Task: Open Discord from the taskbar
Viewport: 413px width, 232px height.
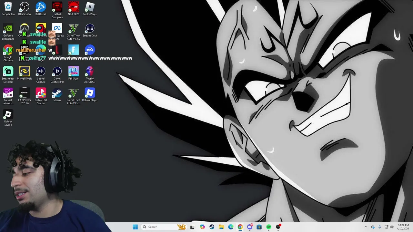Action: point(250,227)
